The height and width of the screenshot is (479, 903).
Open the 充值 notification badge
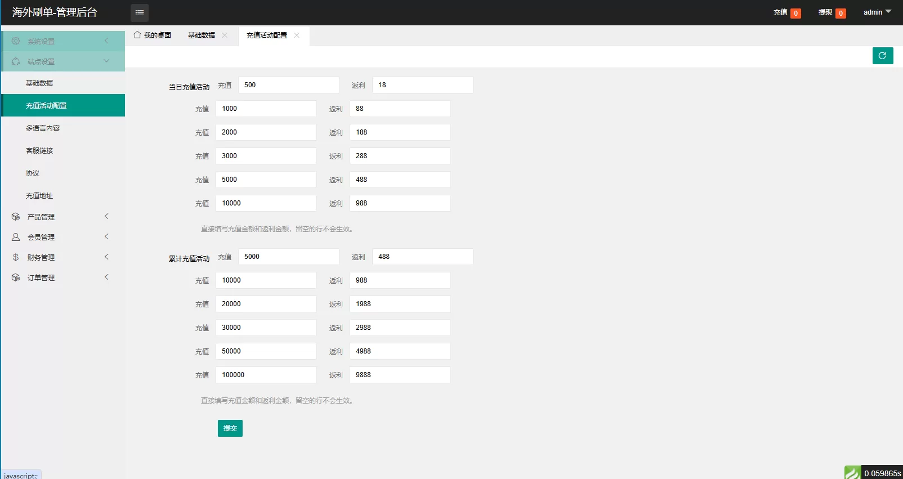tap(795, 14)
